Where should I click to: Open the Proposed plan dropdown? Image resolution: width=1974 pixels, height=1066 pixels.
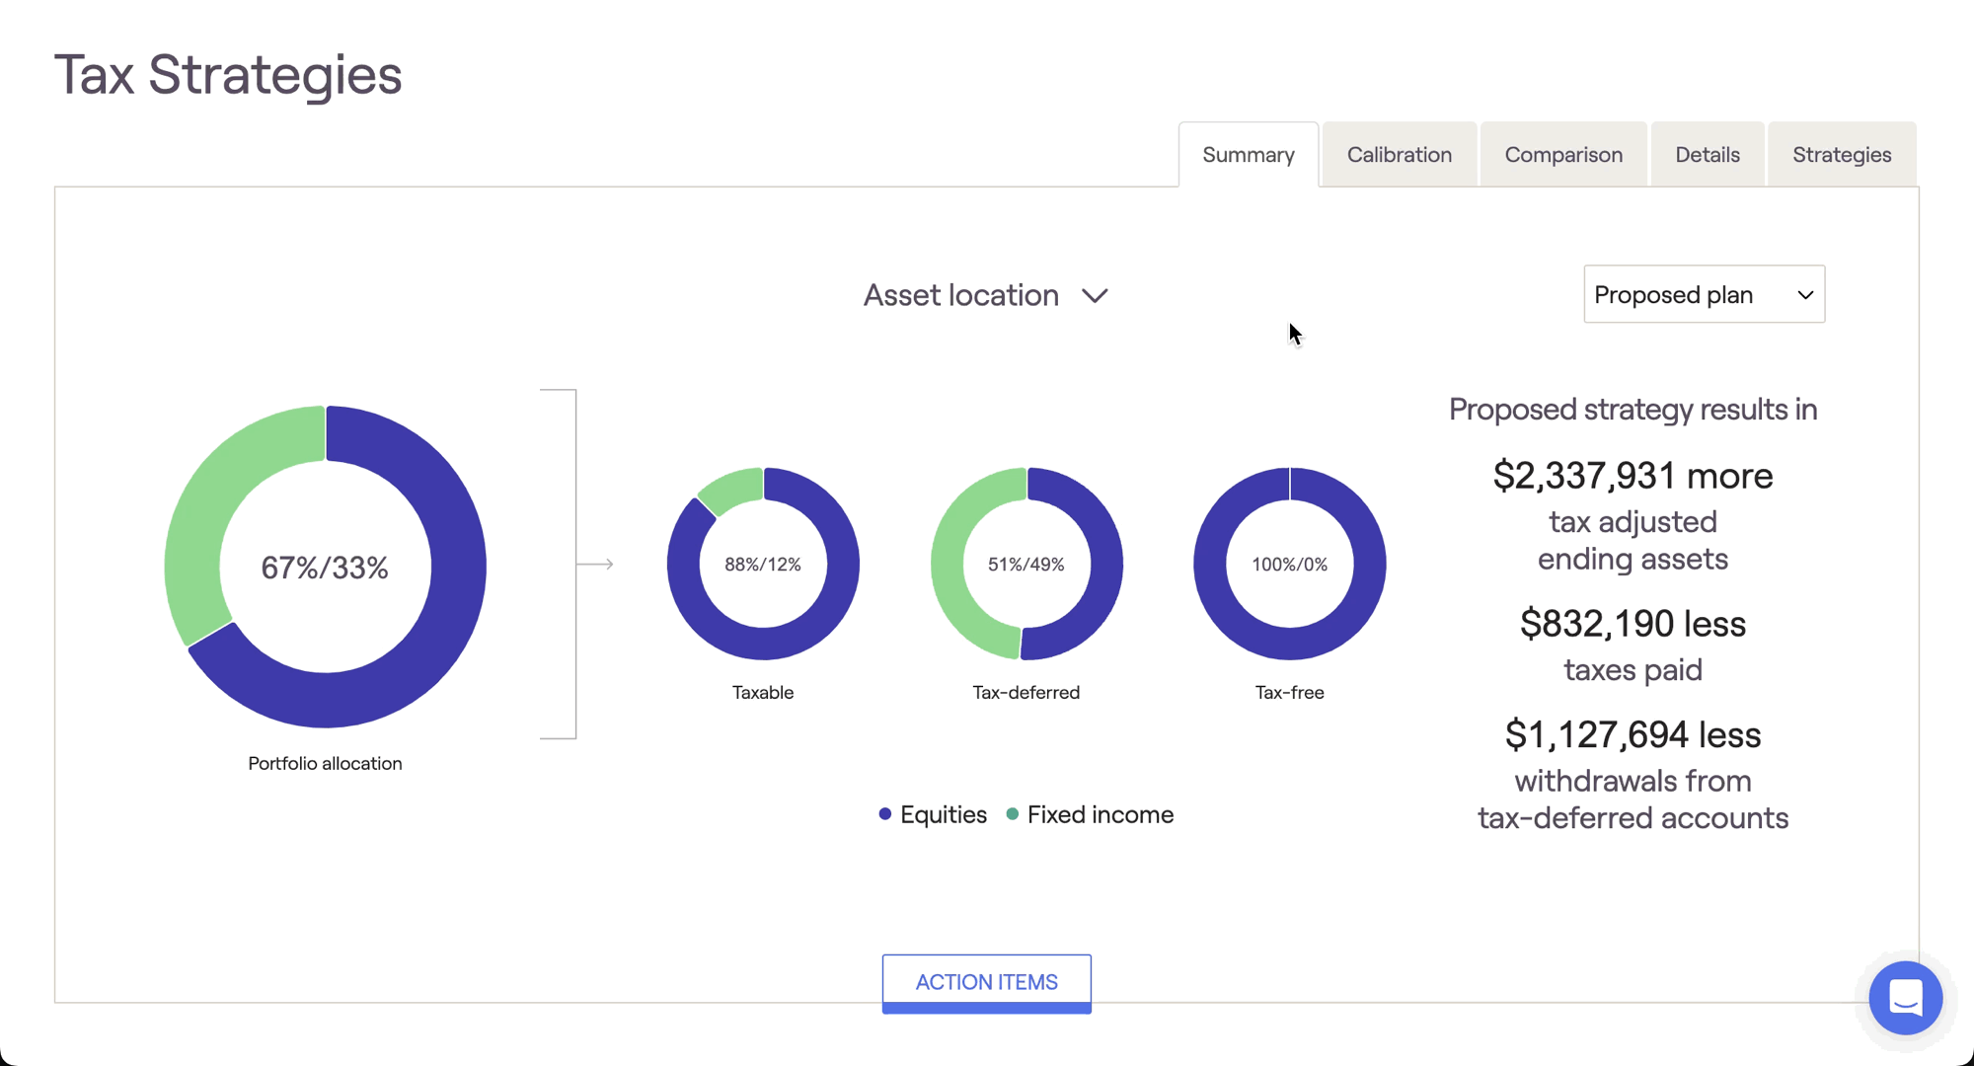click(x=1704, y=294)
